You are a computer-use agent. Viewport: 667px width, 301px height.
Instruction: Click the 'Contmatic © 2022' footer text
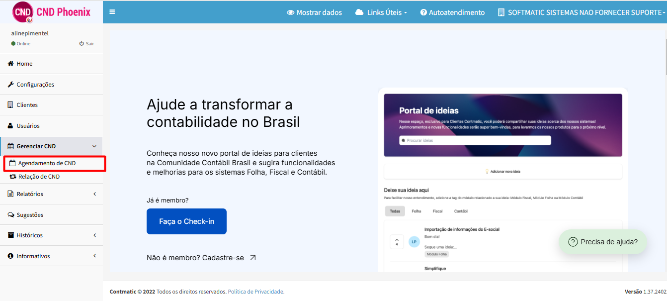(x=132, y=292)
